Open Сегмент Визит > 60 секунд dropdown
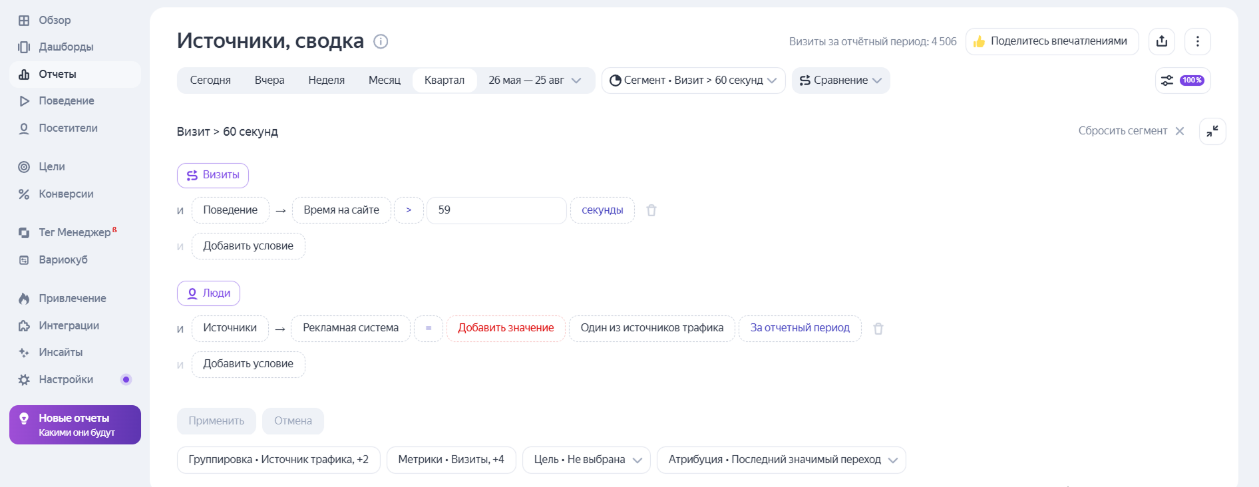This screenshot has width=1259, height=487. 693,81
